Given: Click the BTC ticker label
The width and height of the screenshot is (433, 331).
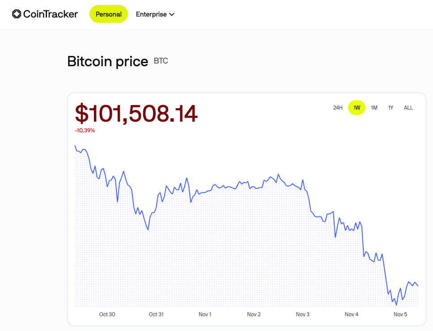Looking at the screenshot, I should pyautogui.click(x=161, y=60).
